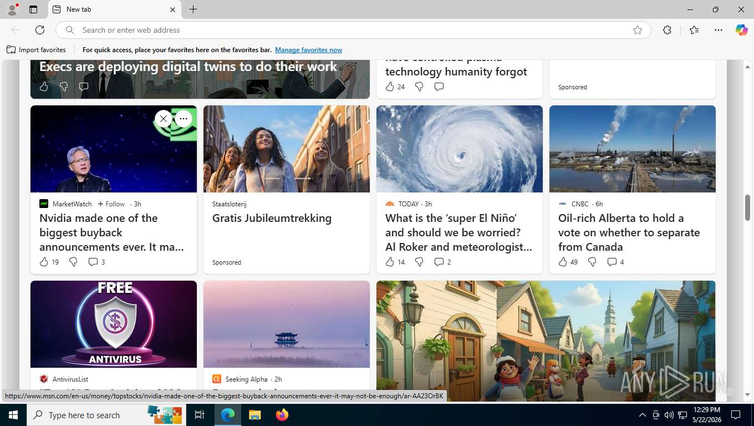The width and height of the screenshot is (754, 426).
Task: Click the address bar search field
Action: (352, 30)
